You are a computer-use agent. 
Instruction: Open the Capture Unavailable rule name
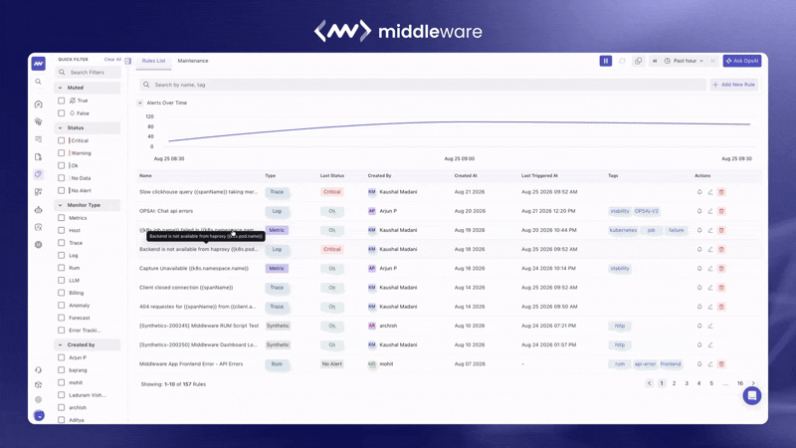coord(194,268)
